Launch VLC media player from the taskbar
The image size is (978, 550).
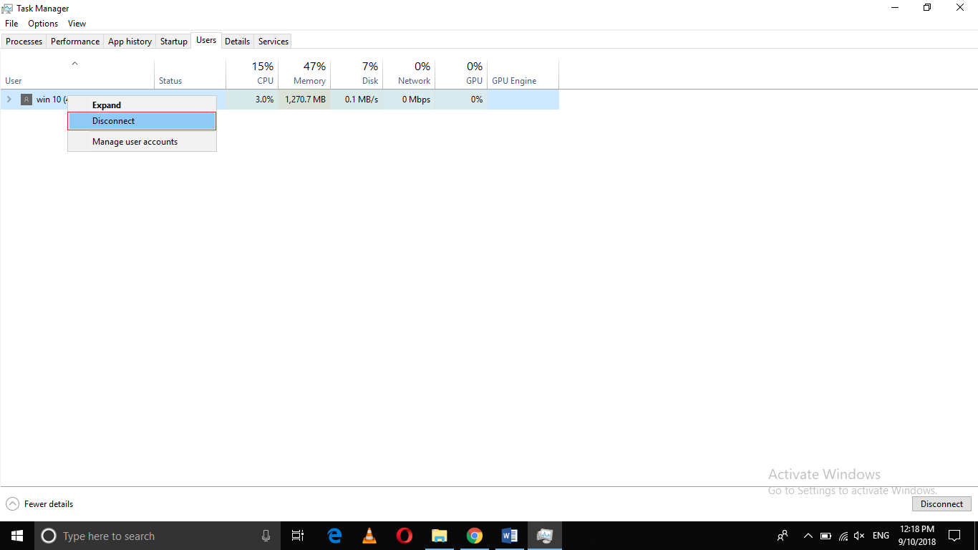[x=369, y=536]
